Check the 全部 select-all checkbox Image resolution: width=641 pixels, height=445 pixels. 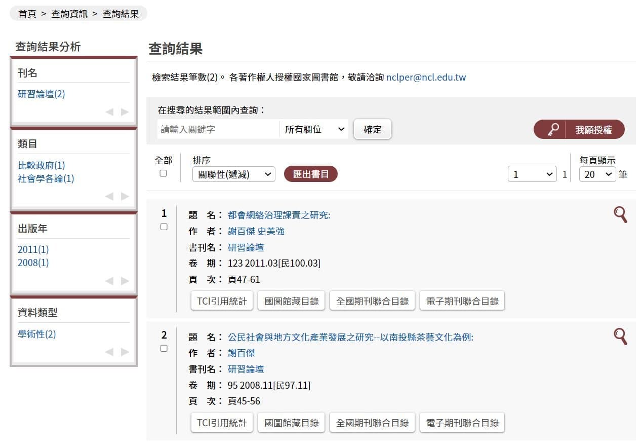point(163,173)
